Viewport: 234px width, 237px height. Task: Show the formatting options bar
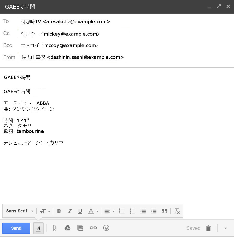(x=38, y=228)
